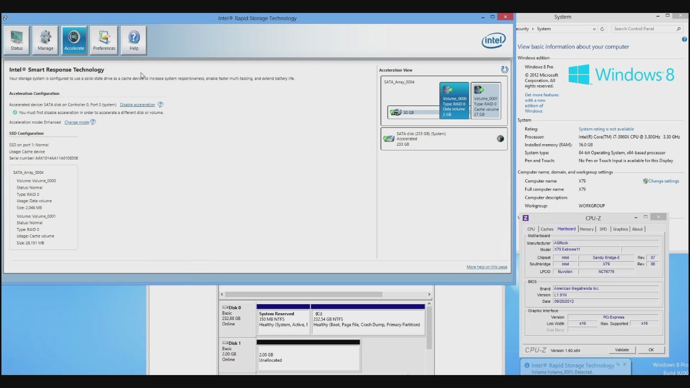690x388 pixels.
Task: Click the search magnifier icon in System window
Action: pos(678,29)
